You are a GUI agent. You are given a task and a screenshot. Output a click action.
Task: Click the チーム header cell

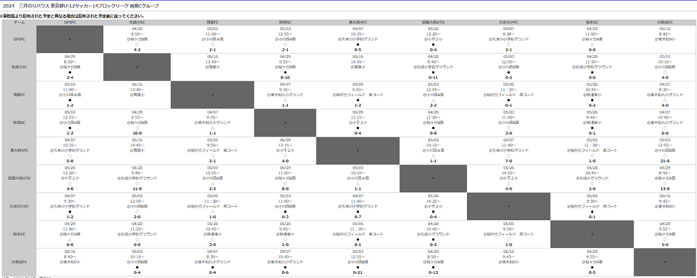(19, 22)
